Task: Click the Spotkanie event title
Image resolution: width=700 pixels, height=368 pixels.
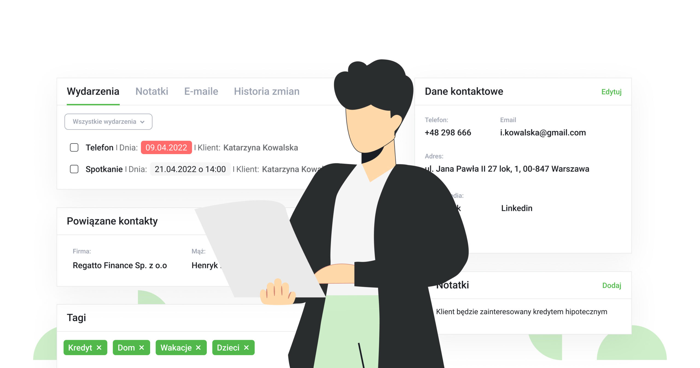Action: tap(104, 169)
